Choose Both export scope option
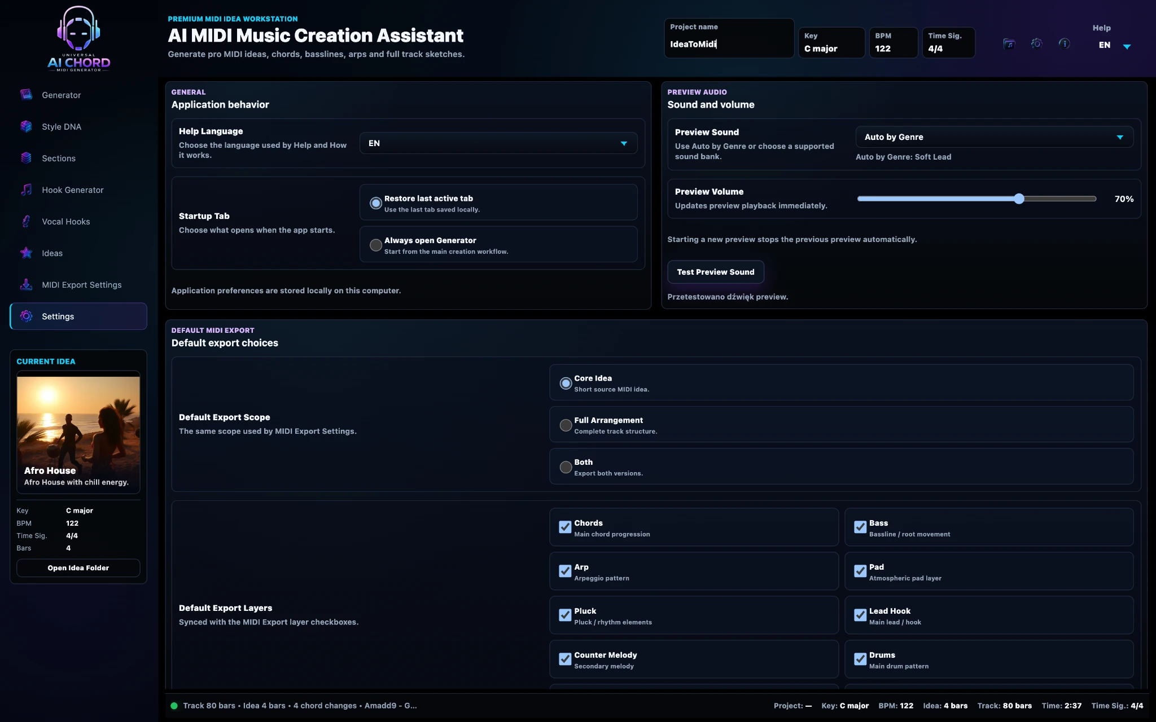 (841, 467)
